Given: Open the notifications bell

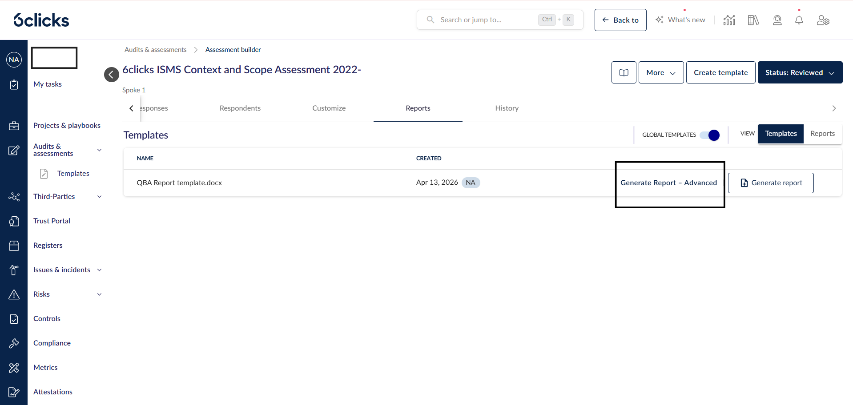Looking at the screenshot, I should click(x=799, y=20).
